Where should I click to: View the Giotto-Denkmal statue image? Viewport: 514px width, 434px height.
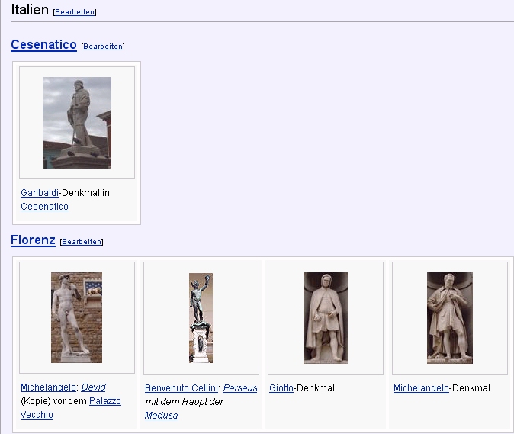325,317
